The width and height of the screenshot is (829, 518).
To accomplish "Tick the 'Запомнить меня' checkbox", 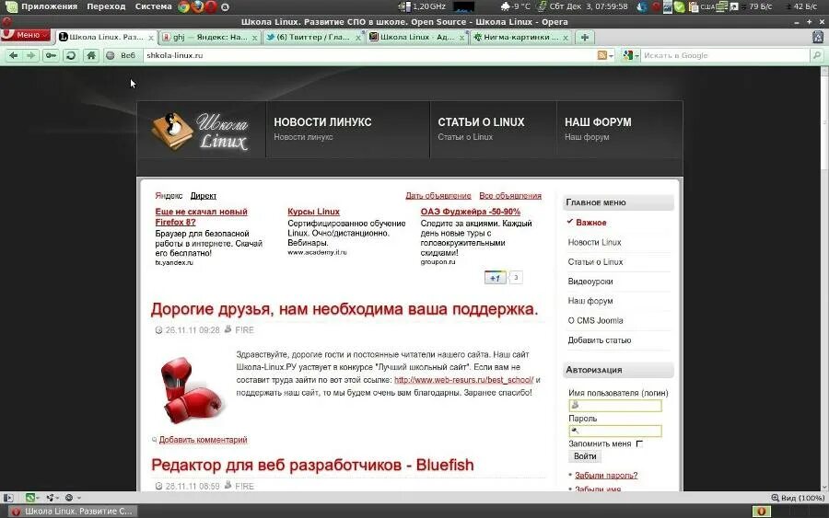I will click(x=640, y=444).
